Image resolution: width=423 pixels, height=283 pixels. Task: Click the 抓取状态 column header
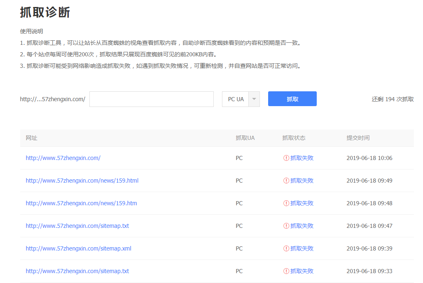click(294, 138)
